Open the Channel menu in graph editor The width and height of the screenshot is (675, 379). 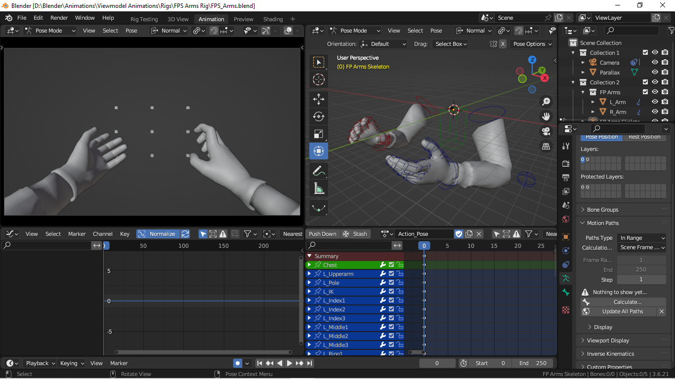[103, 234]
